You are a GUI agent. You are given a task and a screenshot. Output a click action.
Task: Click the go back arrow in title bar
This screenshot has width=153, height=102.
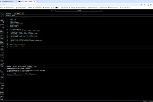pyautogui.click(x=52, y=11)
